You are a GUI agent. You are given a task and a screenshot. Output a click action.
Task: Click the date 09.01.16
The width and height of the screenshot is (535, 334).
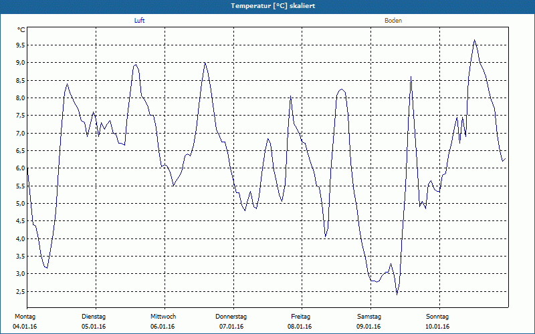(368, 327)
